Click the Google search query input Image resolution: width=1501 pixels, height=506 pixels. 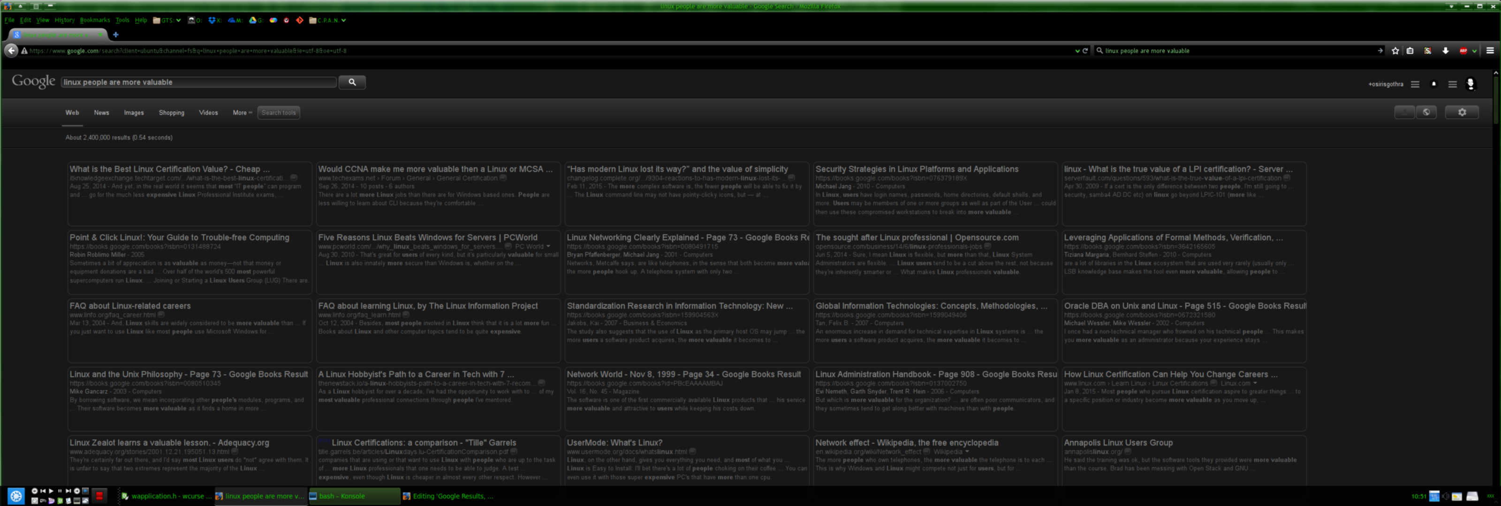(x=199, y=82)
